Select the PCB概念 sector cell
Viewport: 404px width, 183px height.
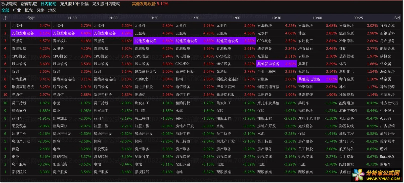tap(141, 79)
